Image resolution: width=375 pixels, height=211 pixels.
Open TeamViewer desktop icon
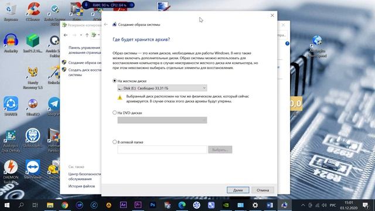click(33, 169)
